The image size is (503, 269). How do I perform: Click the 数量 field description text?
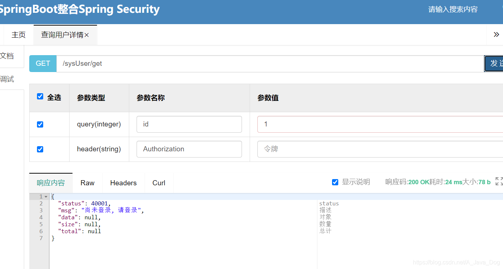click(325, 224)
